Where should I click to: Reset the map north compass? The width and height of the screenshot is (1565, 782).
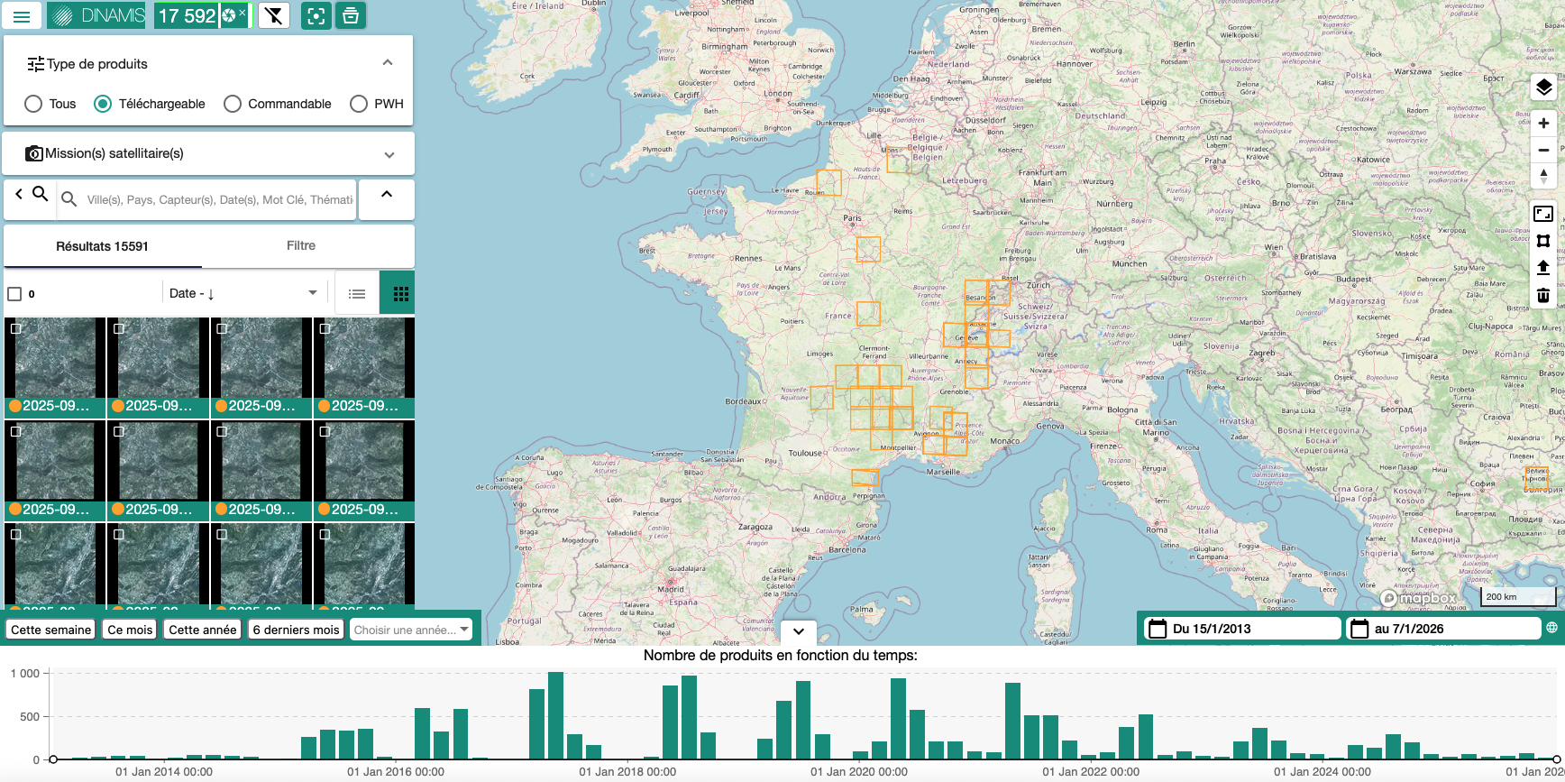(x=1543, y=176)
